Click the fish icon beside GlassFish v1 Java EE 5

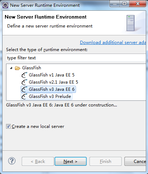(x=24, y=75)
